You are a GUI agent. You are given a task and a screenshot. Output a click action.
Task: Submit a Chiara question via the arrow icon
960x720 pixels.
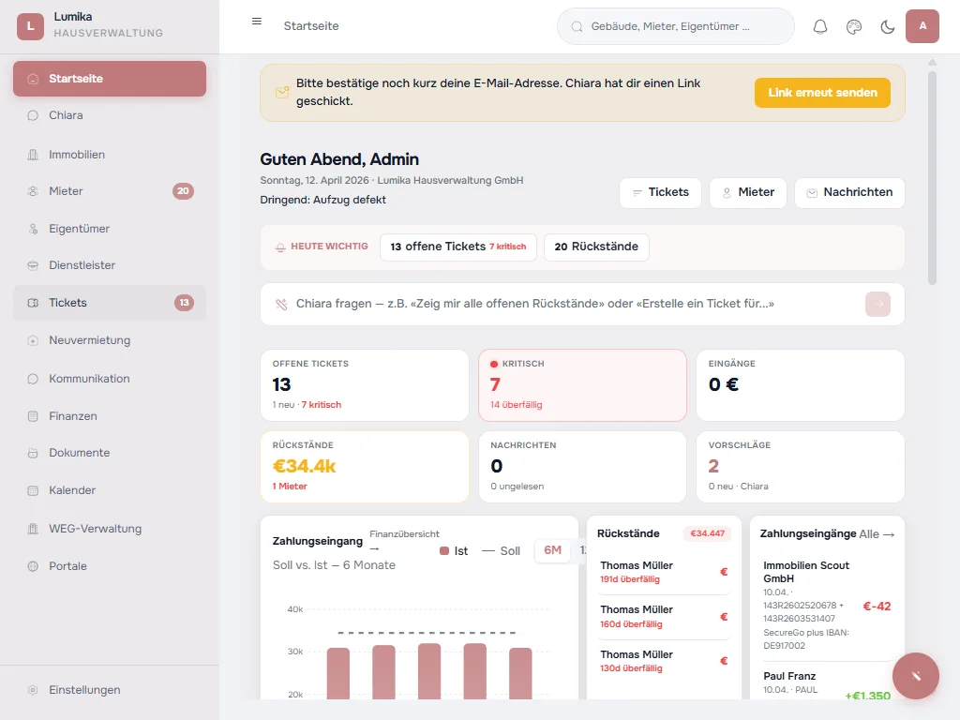pyautogui.click(x=877, y=304)
